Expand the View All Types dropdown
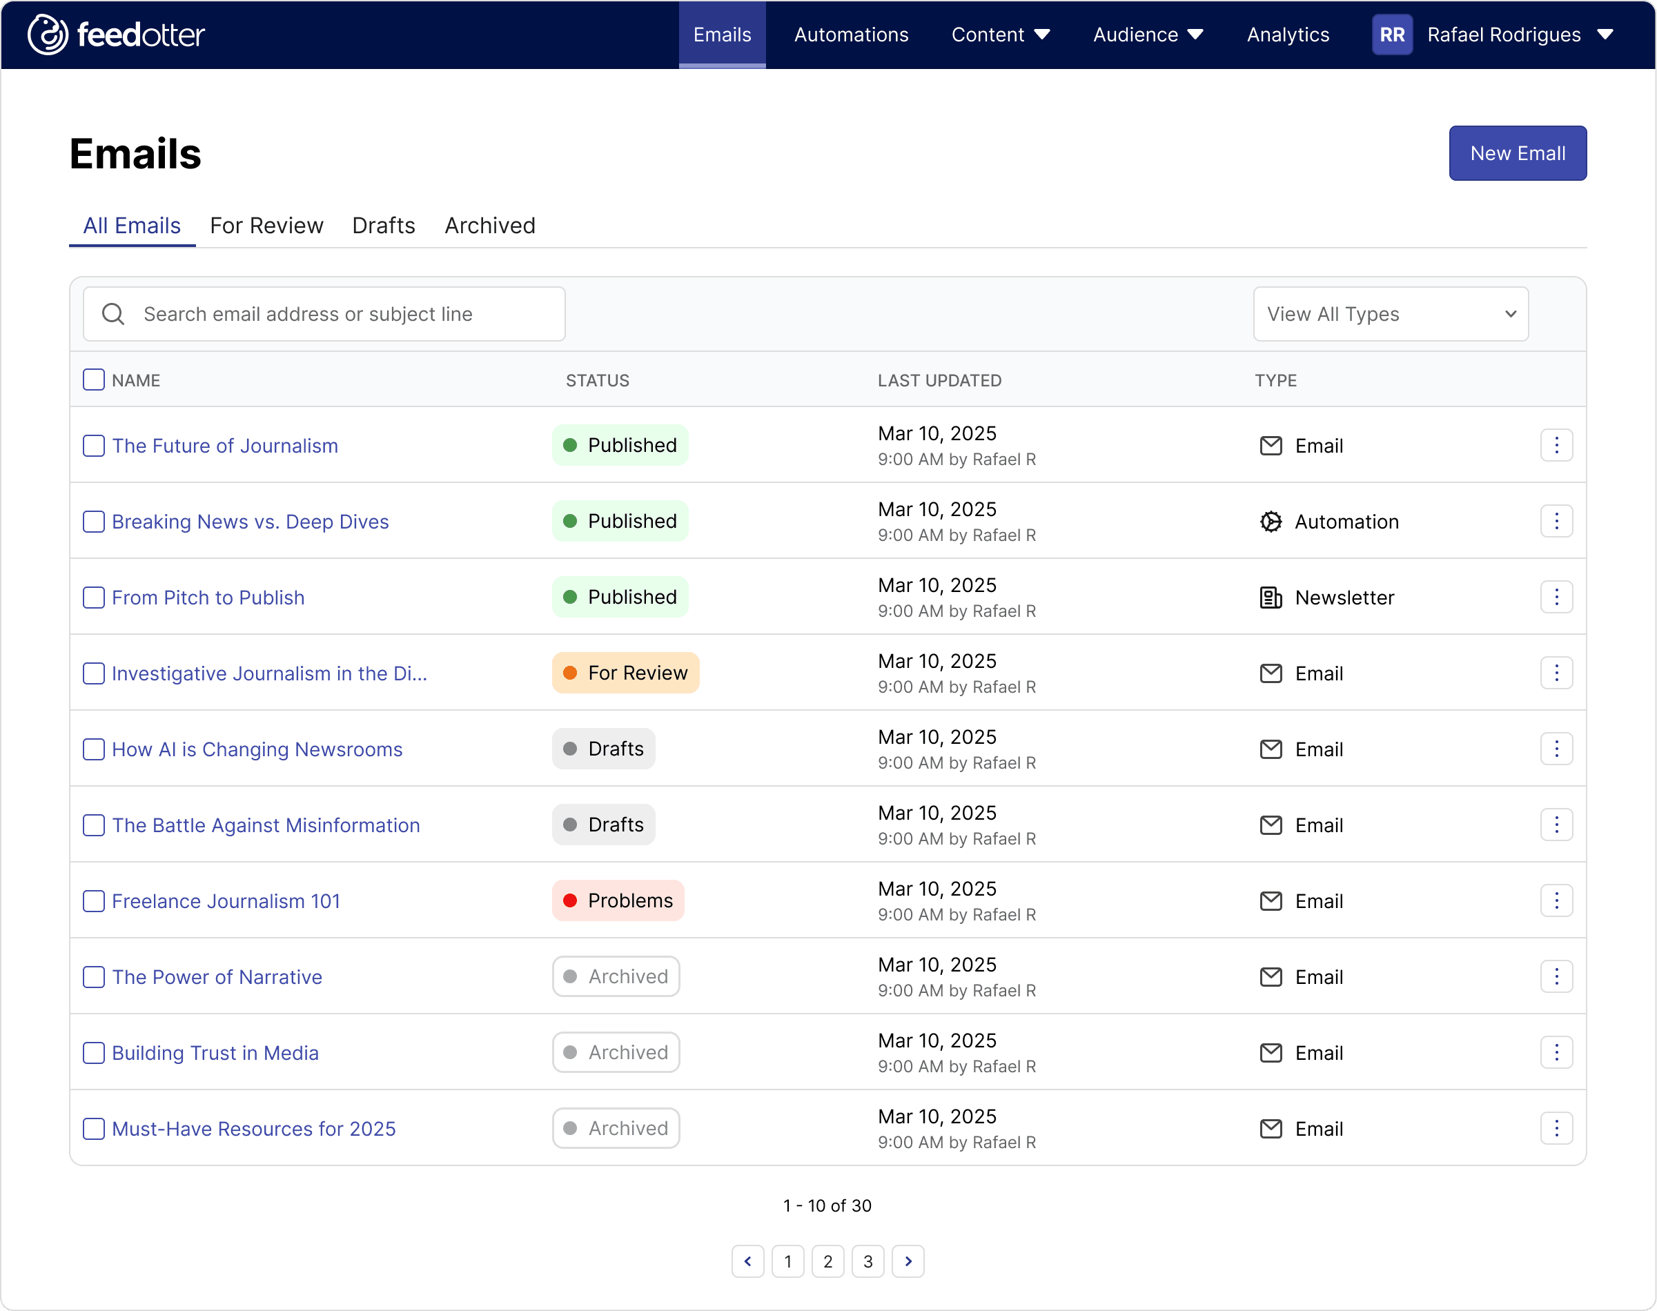1657x1311 pixels. pyautogui.click(x=1390, y=314)
